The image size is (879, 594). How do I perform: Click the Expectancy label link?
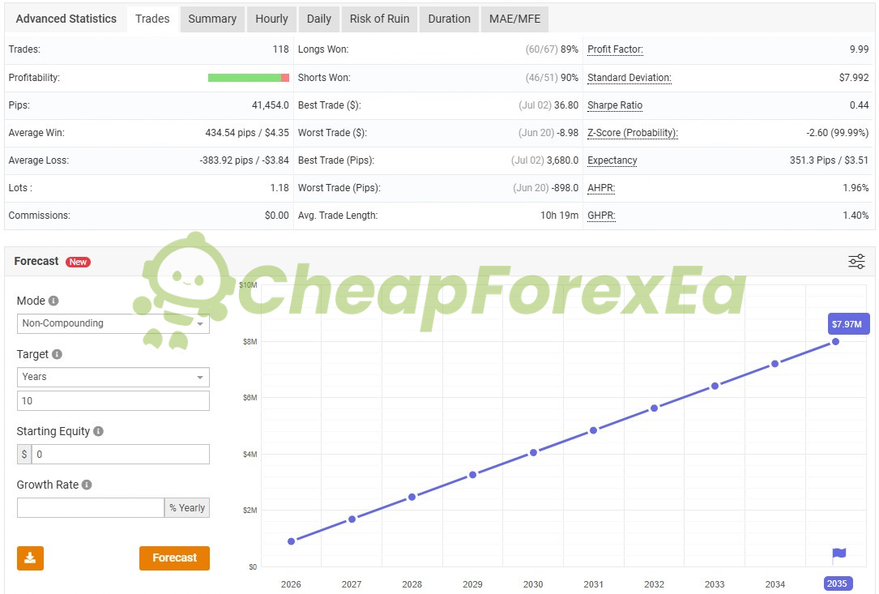(x=612, y=160)
